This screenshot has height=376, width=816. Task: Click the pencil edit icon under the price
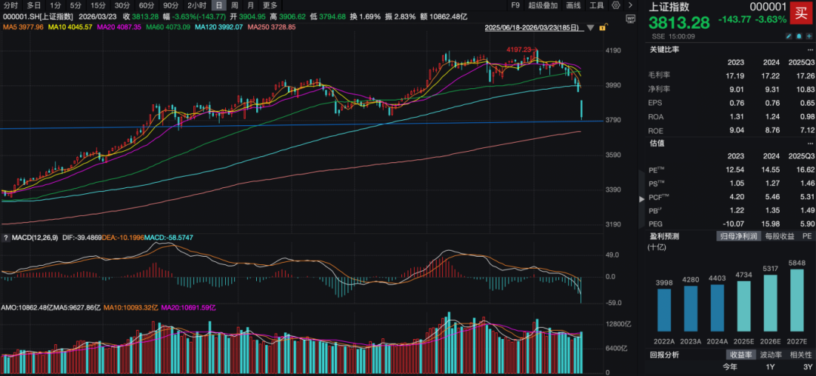pyautogui.click(x=788, y=36)
